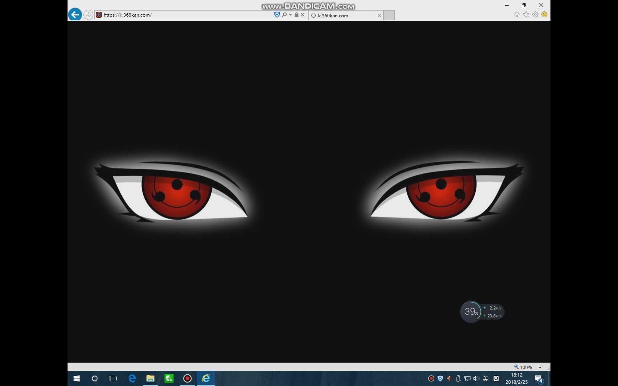Open browser Tools gear menu

[535, 14]
